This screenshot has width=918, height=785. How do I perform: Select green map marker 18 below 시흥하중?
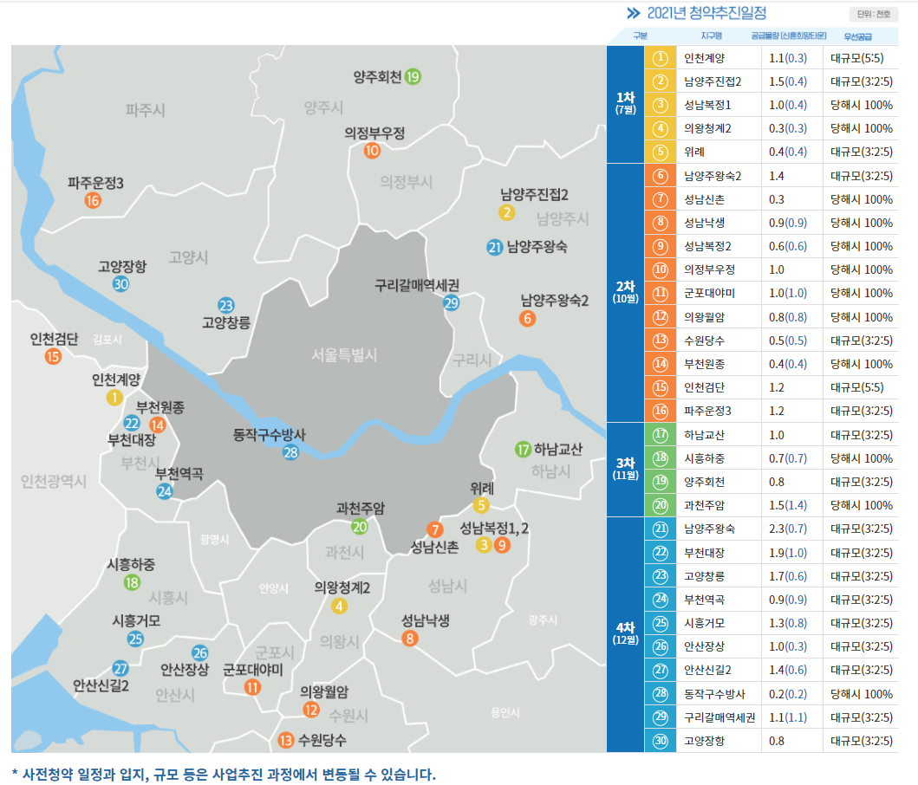[132, 582]
